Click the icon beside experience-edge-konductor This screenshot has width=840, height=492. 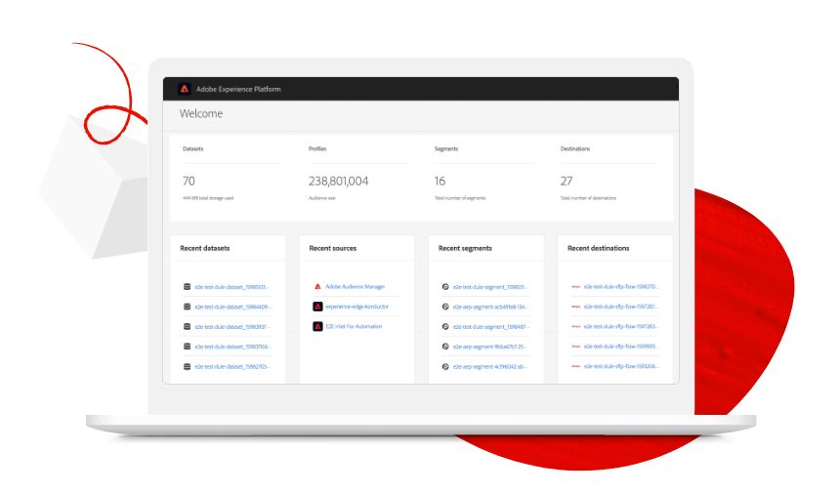point(317,307)
